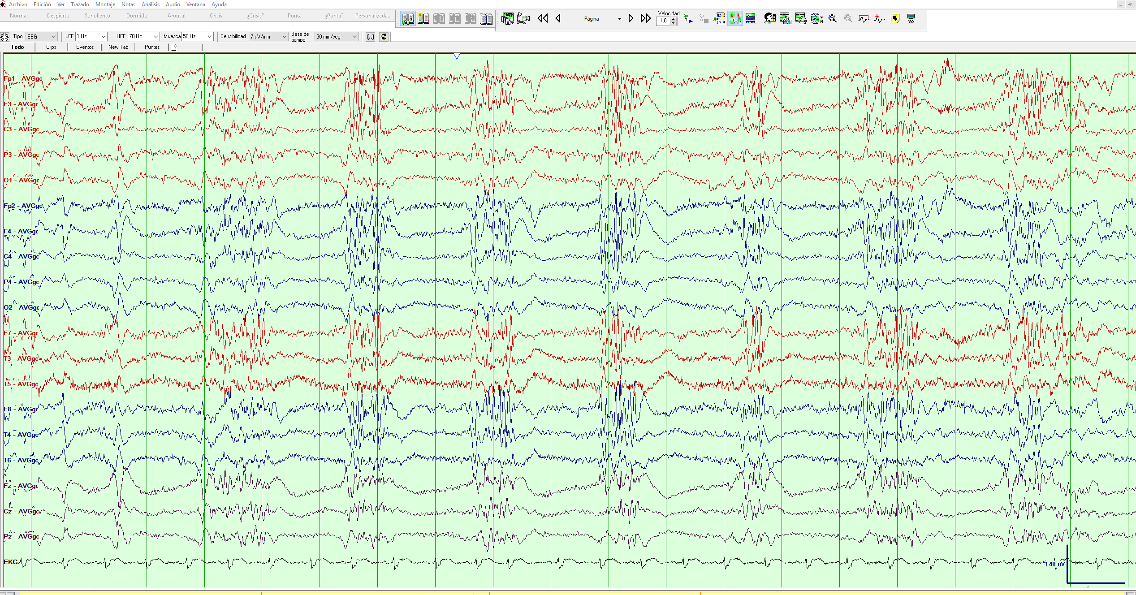
Task: Open the workspace (WKS) layout icon
Action: pos(507,19)
